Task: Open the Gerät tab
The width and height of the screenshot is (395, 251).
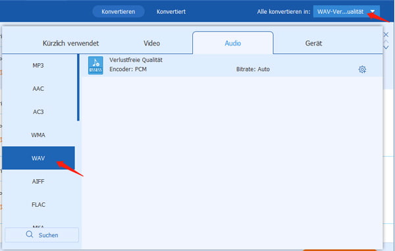Action: point(313,43)
